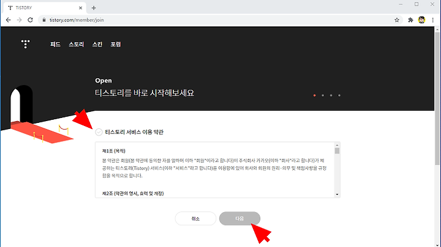Minimize the Chrome window
This screenshot has width=441, height=247.
point(401,4)
